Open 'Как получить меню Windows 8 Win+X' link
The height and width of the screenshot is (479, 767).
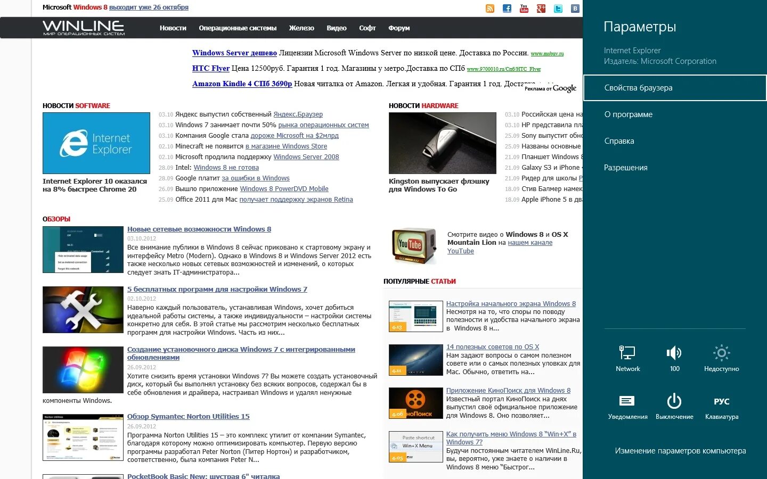pyautogui.click(x=511, y=438)
